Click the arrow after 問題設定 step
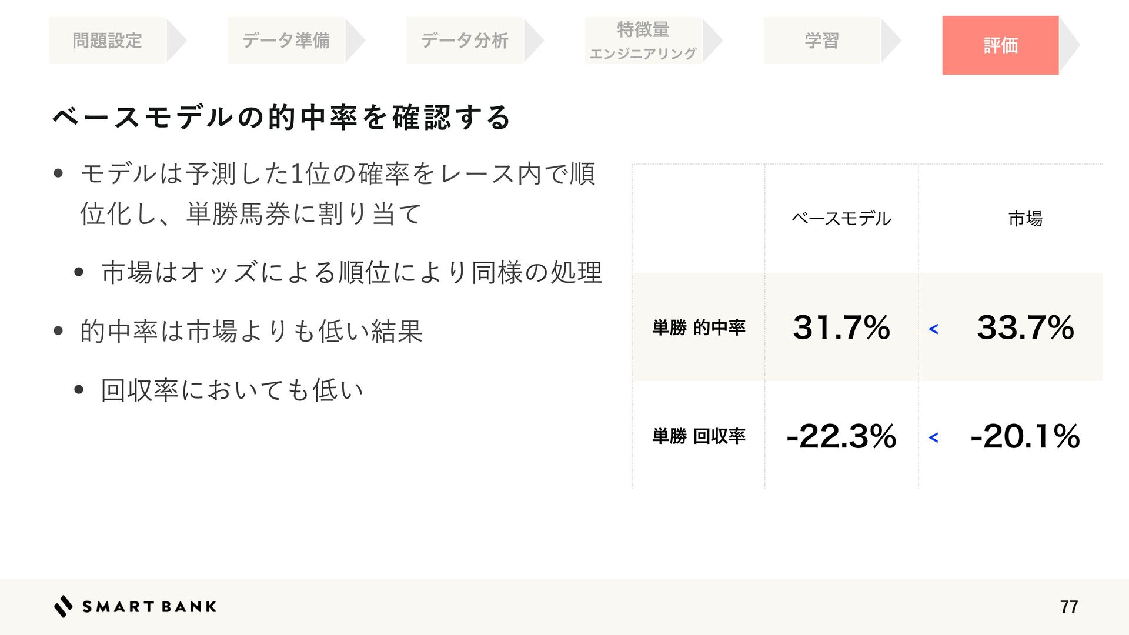This screenshot has height=635, width=1129. (x=176, y=41)
